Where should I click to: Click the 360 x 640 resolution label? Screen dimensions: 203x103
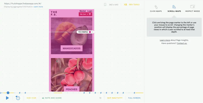point(114,5)
